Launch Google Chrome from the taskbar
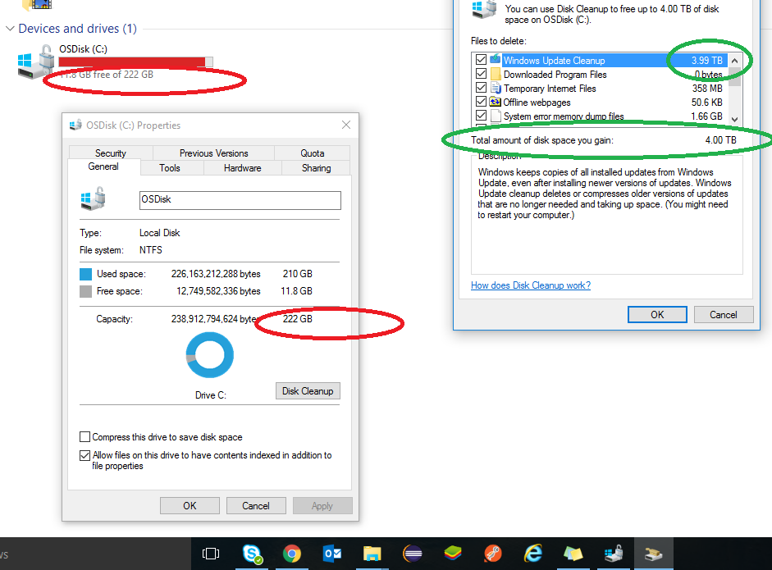 pos(292,554)
